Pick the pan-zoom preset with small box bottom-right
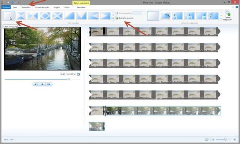240x144 pixels. click(201, 16)
